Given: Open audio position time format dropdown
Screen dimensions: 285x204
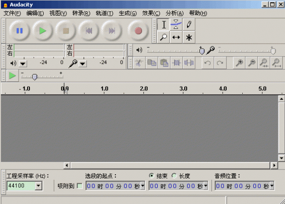Looking at the screenshot, I should point(272,186).
